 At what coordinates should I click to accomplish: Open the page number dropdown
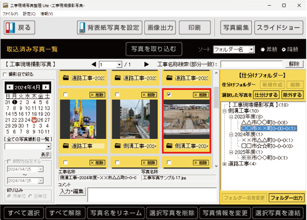(119, 64)
